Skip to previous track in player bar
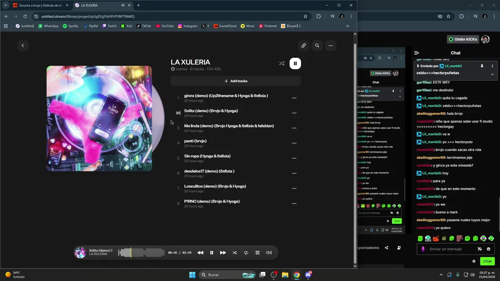 click(200, 253)
